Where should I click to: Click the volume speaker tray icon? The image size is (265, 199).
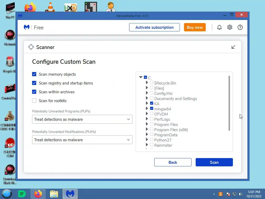(x=241, y=194)
